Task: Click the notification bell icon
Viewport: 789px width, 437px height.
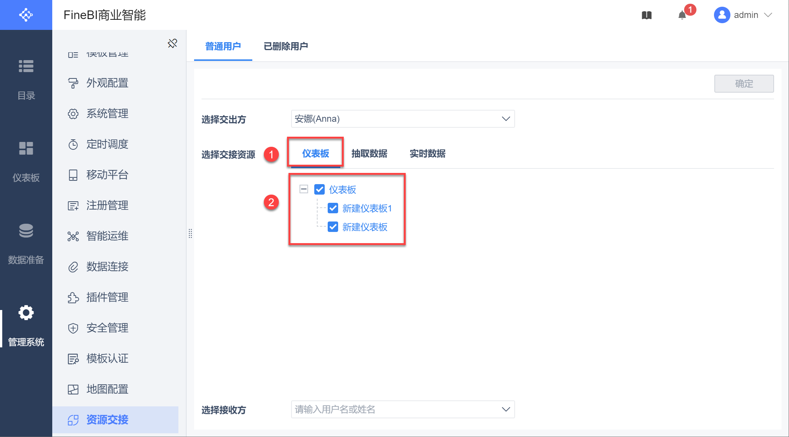Action: tap(682, 15)
